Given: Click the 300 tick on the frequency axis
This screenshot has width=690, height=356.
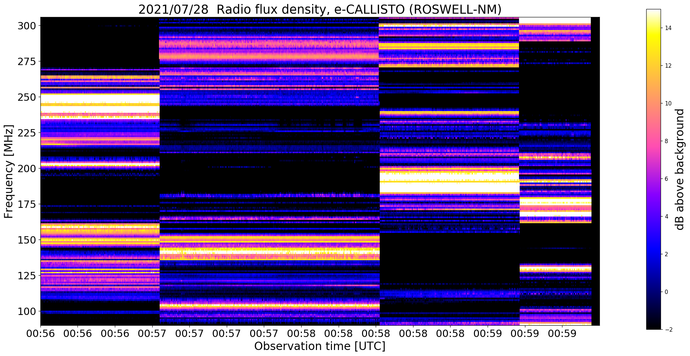Looking at the screenshot, I should point(27,26).
